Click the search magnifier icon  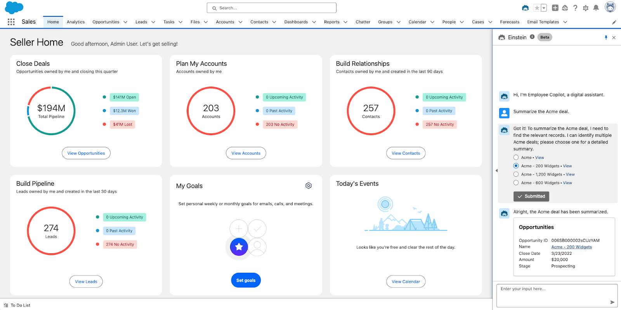[x=214, y=8]
